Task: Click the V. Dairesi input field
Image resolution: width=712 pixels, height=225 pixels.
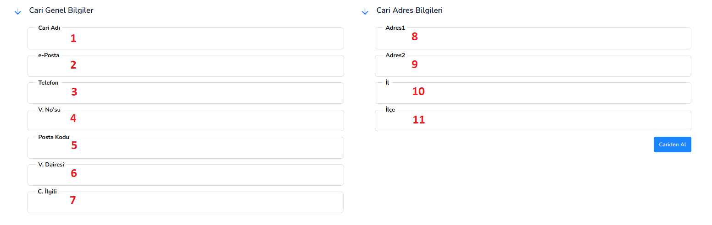Action: 185,175
